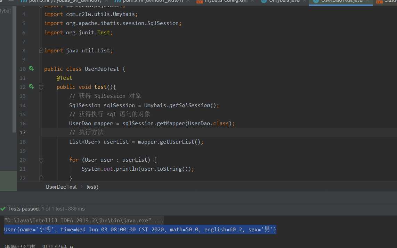Image resolution: width=397 pixels, height=248 pixels.
Task: Click println call on line 21
Action: point(127,169)
